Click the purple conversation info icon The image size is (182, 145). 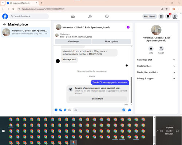coord(128,27)
